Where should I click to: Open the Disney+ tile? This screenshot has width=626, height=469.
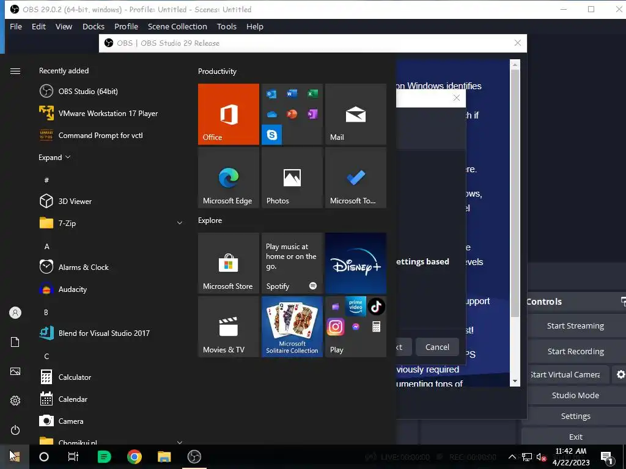click(356, 263)
